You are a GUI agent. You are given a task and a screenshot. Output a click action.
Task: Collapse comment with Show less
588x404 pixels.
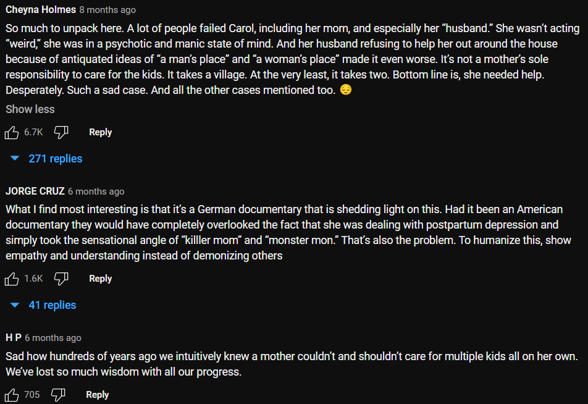tap(30, 109)
